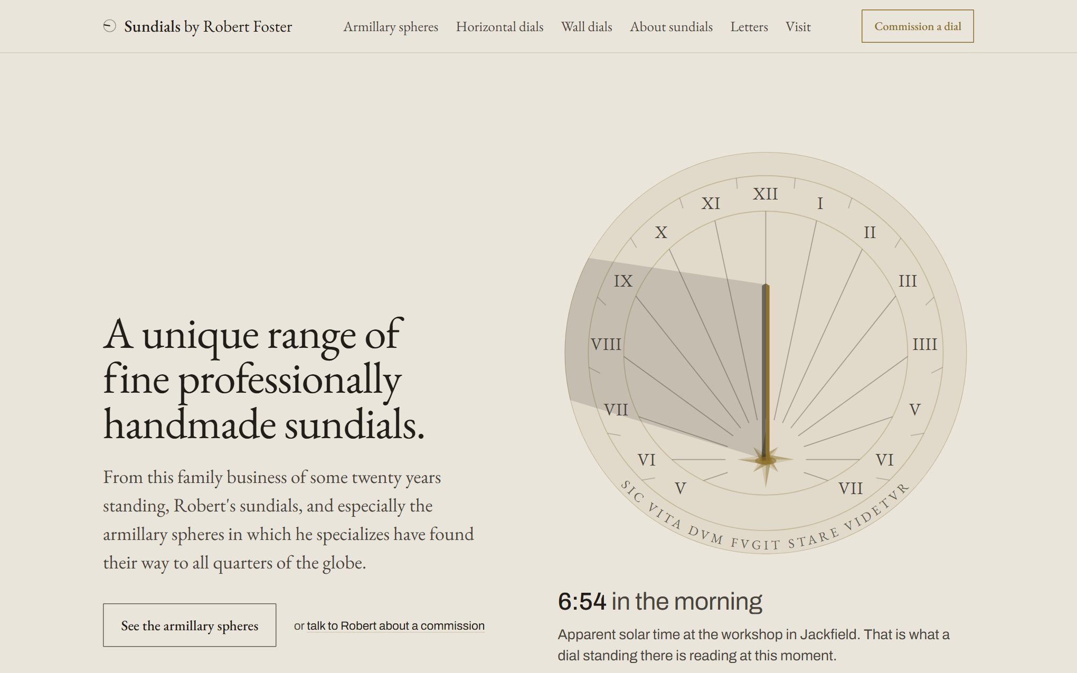This screenshot has height=673, width=1077.
Task: Click the IIII numeral on the dial
Action: click(924, 344)
